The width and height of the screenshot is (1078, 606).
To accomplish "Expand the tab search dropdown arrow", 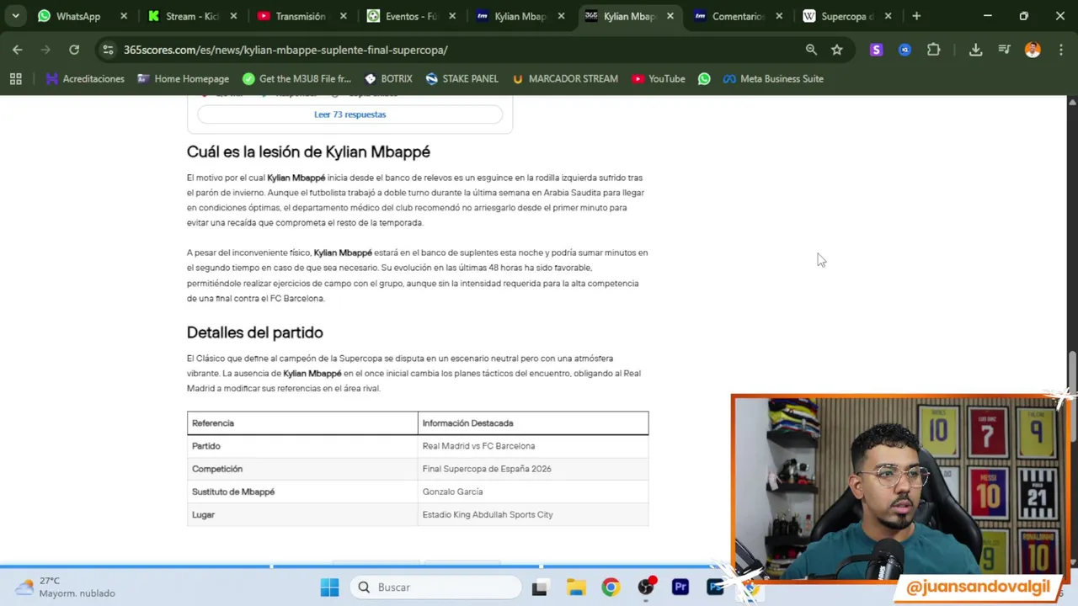I will point(15,16).
